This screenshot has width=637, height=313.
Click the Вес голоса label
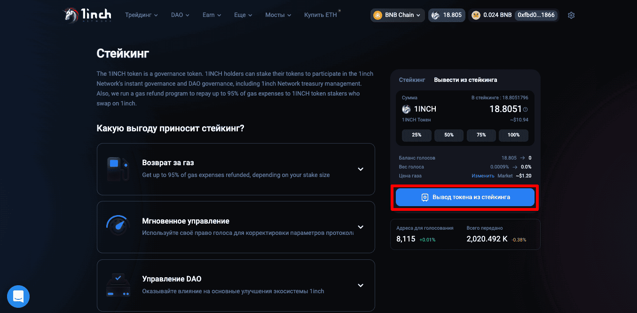pyautogui.click(x=411, y=167)
